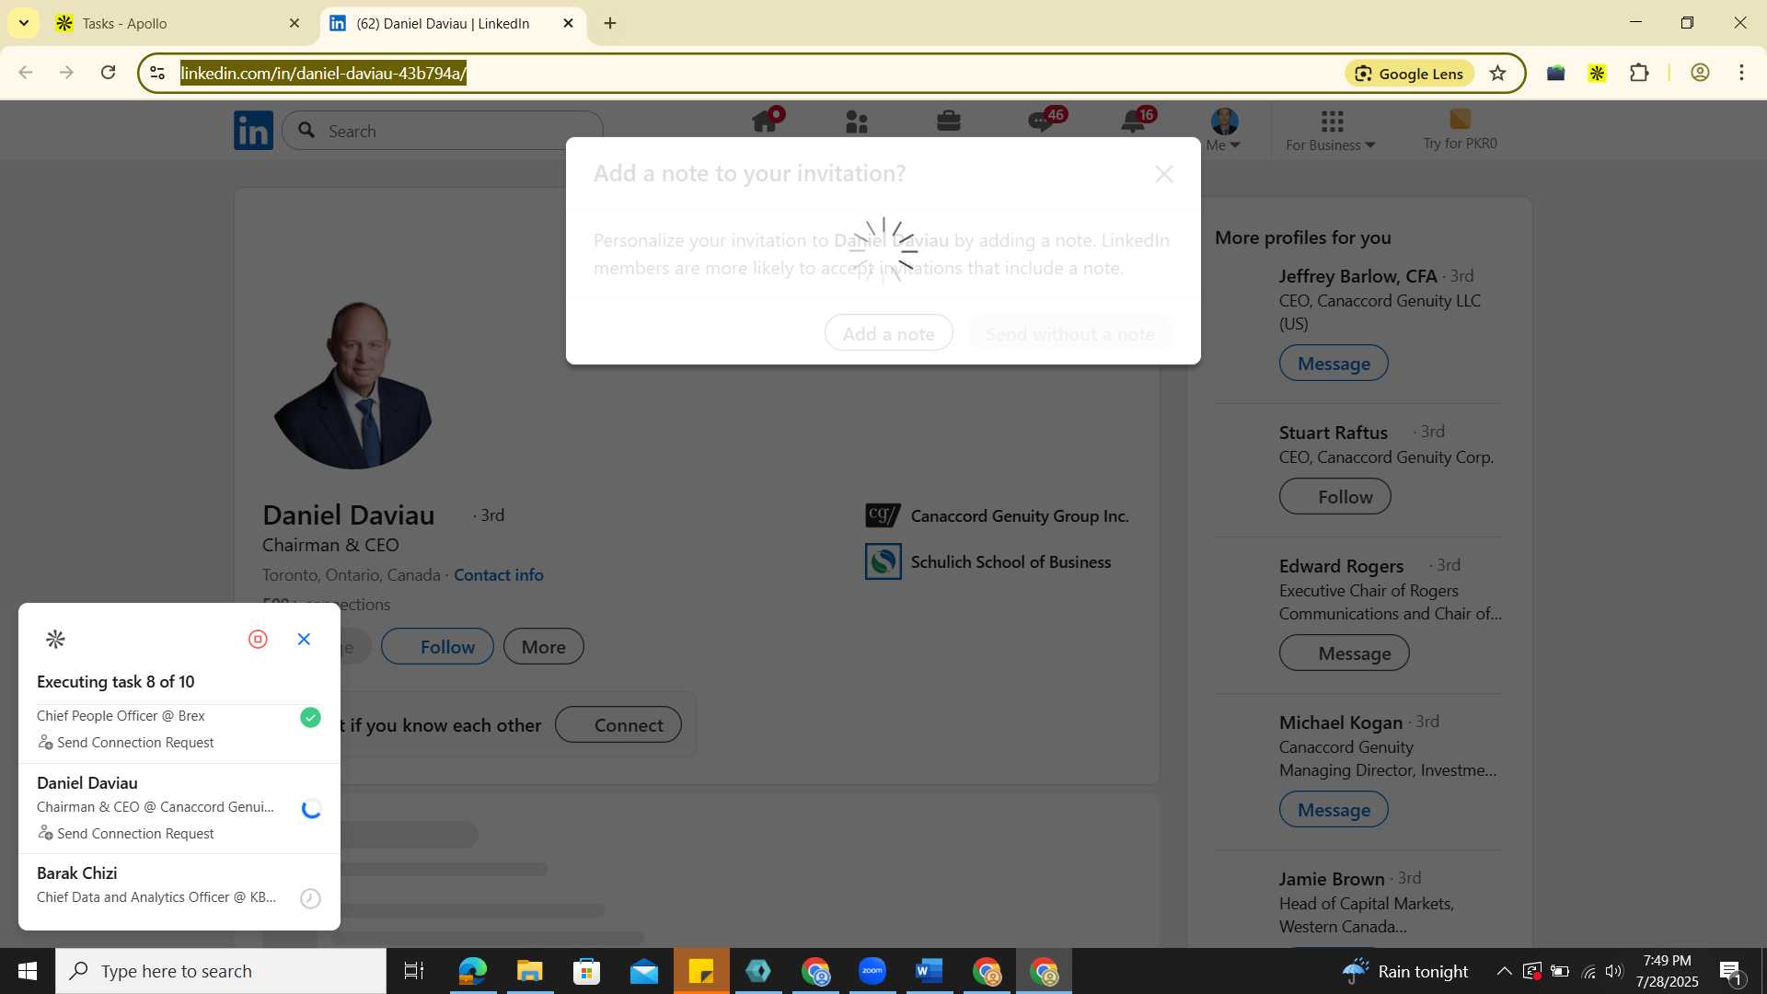Open the More button on profile
The height and width of the screenshot is (994, 1767).
coord(543,646)
